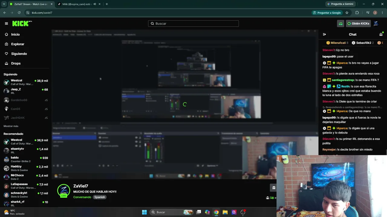Open the offline JaviHD4K channel

(26, 118)
